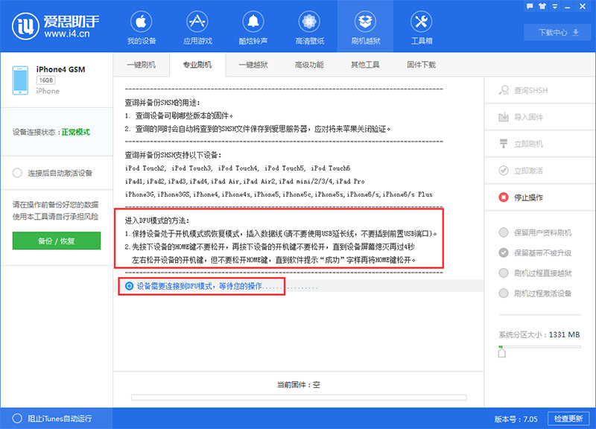Toggle 保留基带不被升级 option
Screen dimensions: 596x429
pos(538,252)
